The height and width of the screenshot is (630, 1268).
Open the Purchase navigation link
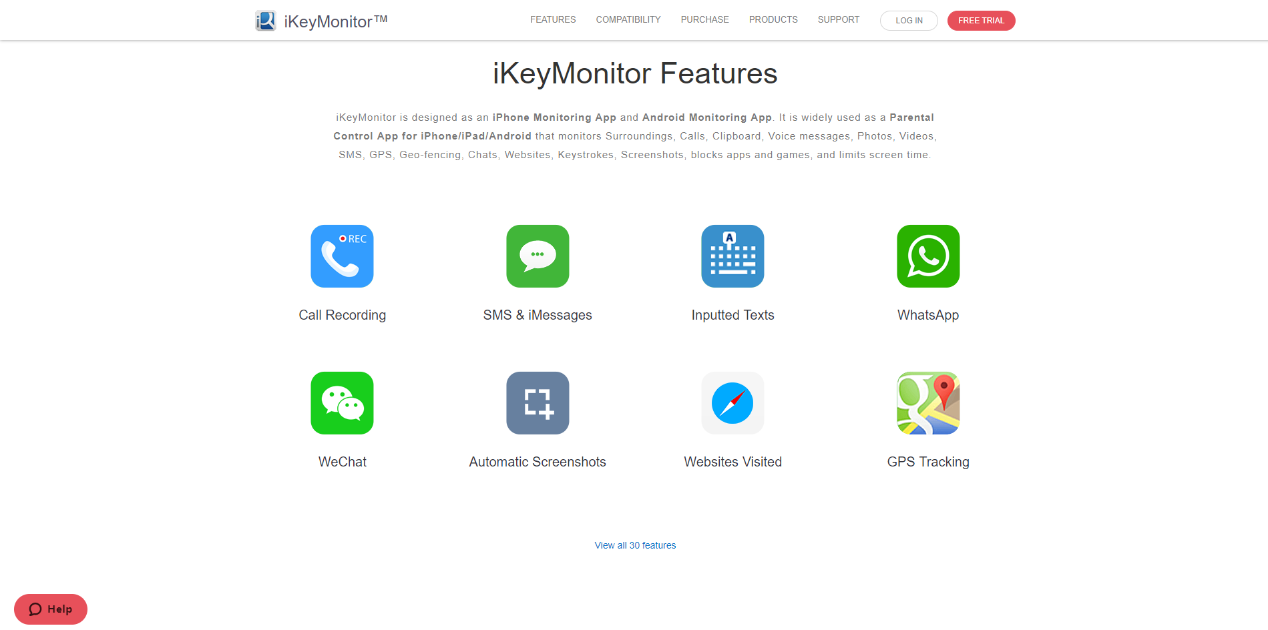point(704,19)
